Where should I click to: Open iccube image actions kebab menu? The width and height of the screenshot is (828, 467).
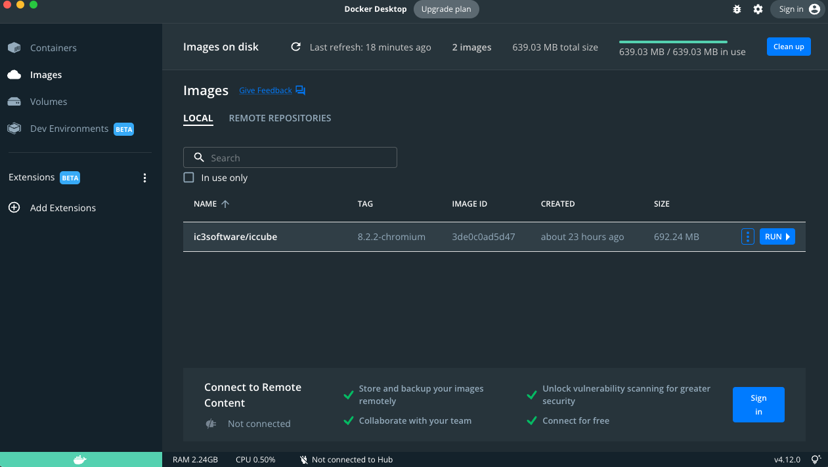pos(747,237)
